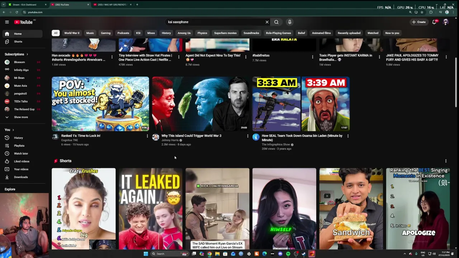
Task: Expand the Subscriptions section
Action: tap(16, 54)
